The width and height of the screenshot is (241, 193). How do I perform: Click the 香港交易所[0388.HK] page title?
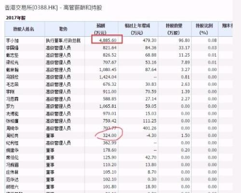pyautogui.click(x=31, y=8)
